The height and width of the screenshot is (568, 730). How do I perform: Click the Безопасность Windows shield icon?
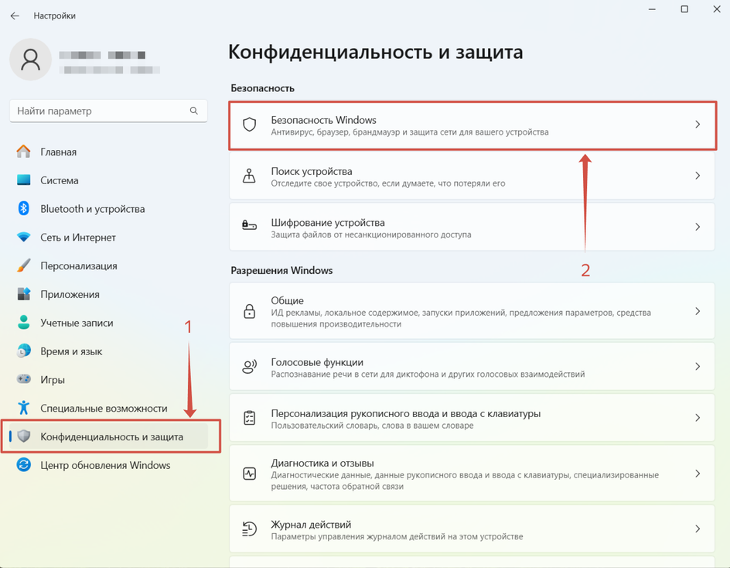(250, 125)
